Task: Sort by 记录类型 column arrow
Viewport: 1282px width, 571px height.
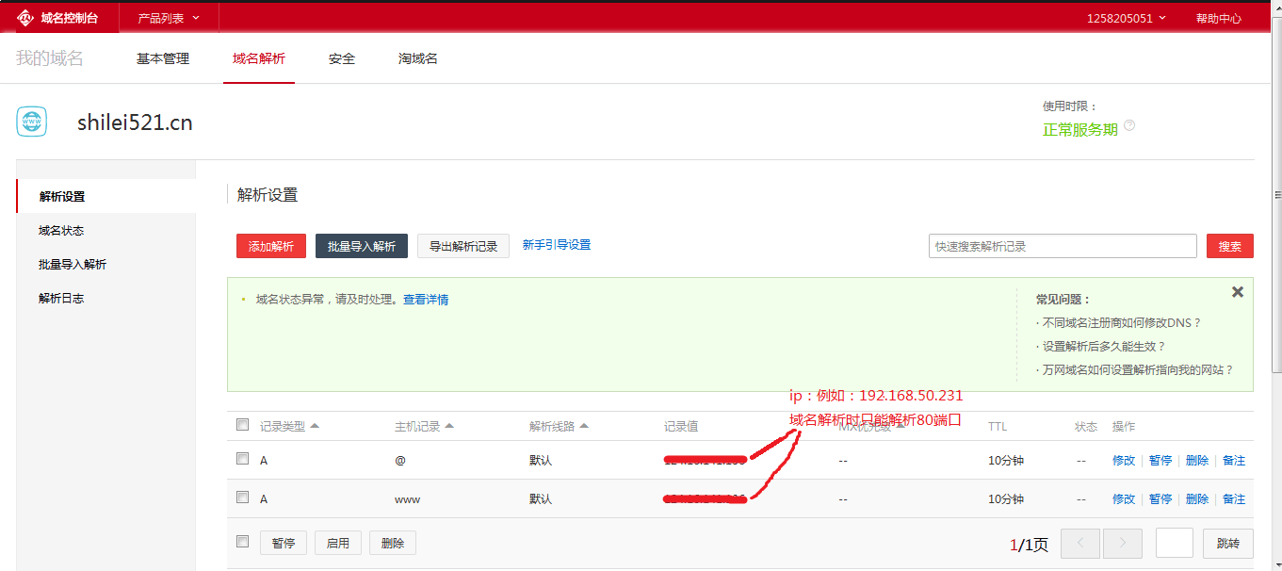Action: [315, 426]
